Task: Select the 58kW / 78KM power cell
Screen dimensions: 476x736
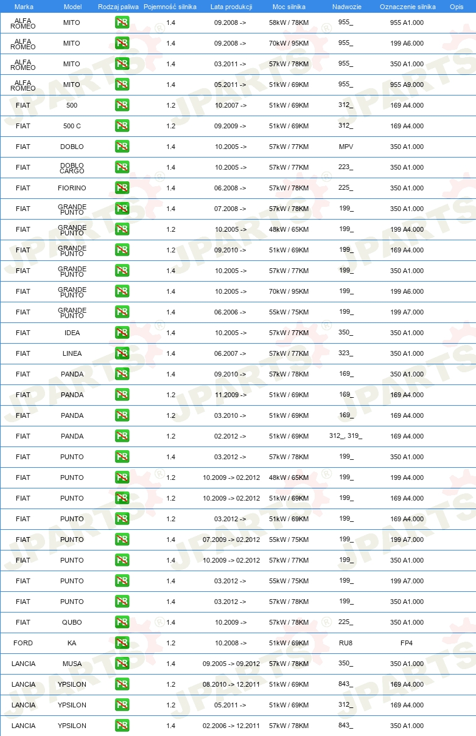Action: 289,23
